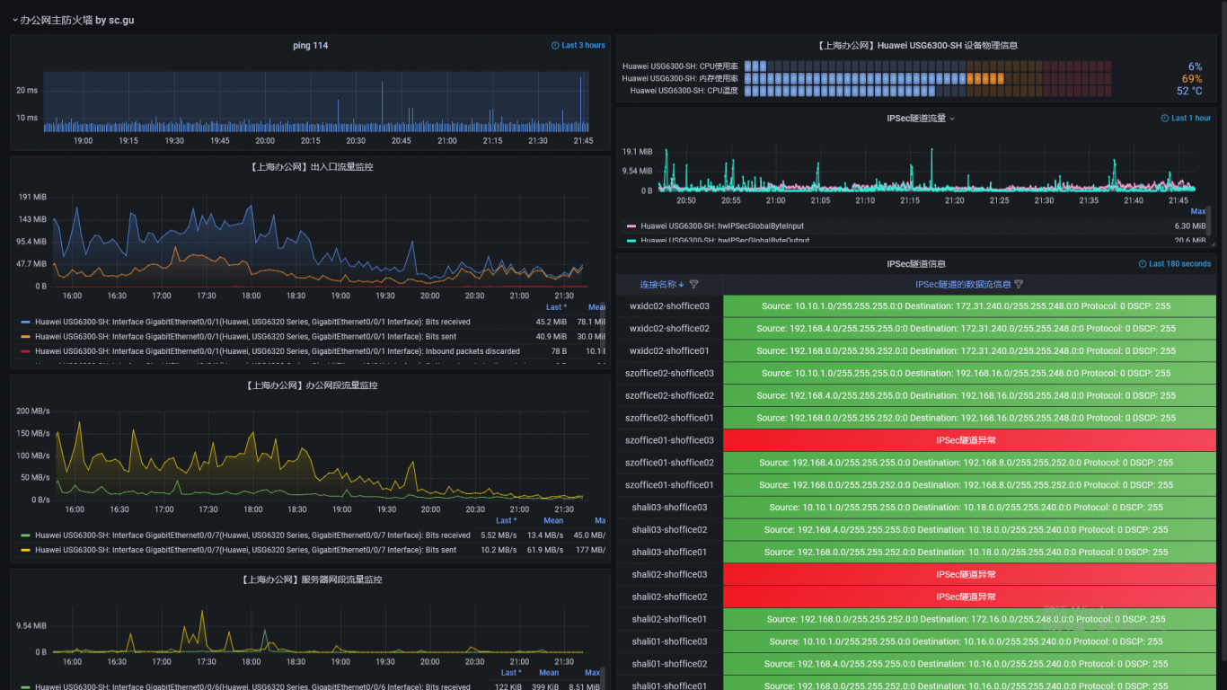This screenshot has width=1227, height=690.
Task: Click the 5.52 MB/s last value
Action: (500, 535)
